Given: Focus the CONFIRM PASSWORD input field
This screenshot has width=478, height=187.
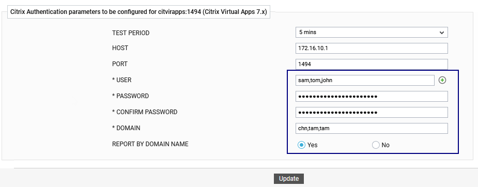Looking at the screenshot, I should pyautogui.click(x=372, y=113).
